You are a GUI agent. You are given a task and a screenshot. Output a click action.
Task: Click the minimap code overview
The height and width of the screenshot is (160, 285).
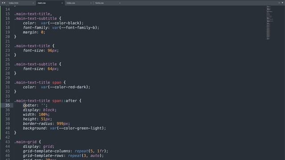(270, 23)
